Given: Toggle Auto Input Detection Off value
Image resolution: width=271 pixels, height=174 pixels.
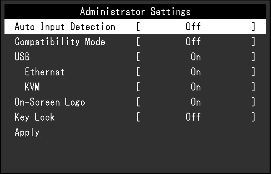Looking at the screenshot, I should click(x=193, y=27).
